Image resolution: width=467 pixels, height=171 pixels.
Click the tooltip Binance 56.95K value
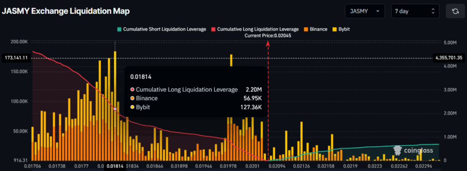pos(253,98)
